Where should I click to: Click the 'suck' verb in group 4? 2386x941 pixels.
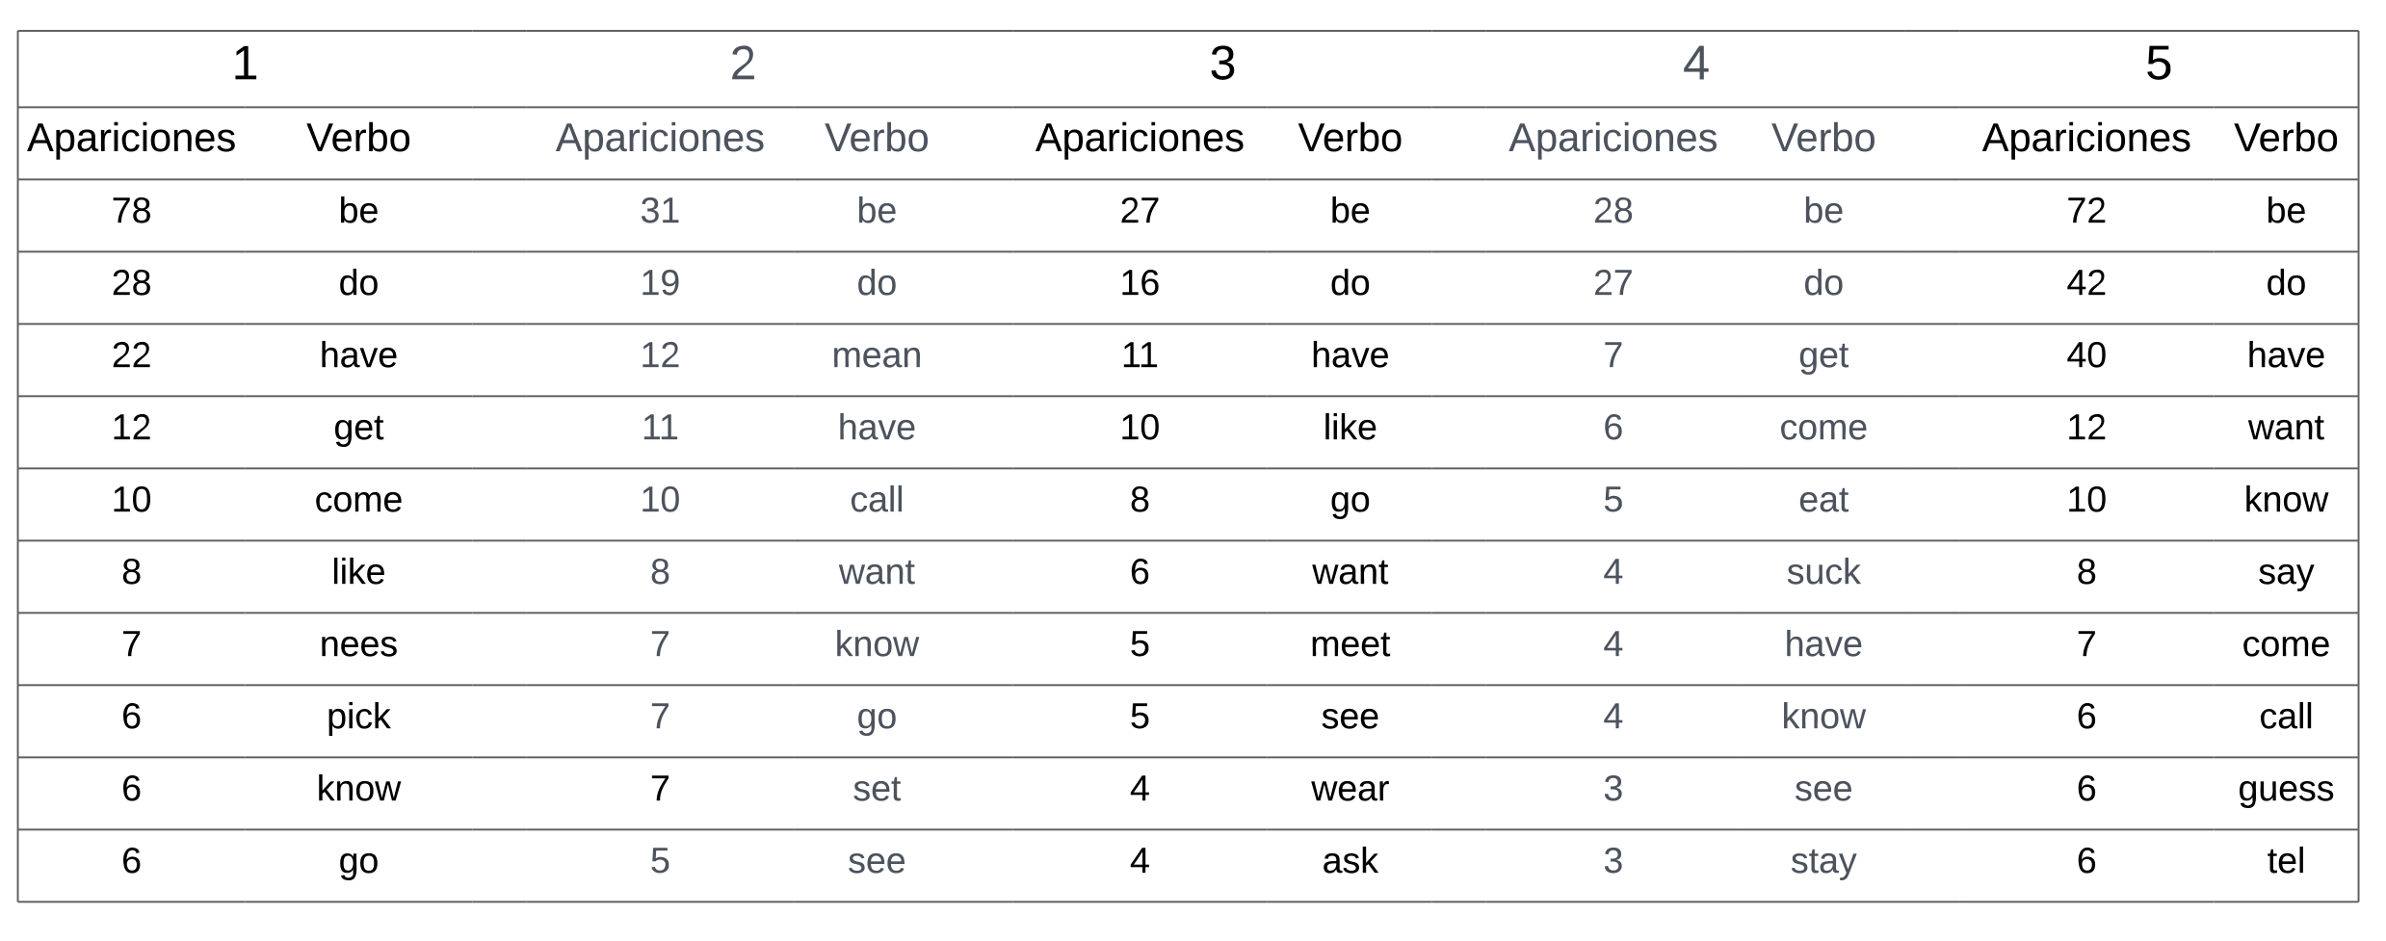(x=1823, y=572)
